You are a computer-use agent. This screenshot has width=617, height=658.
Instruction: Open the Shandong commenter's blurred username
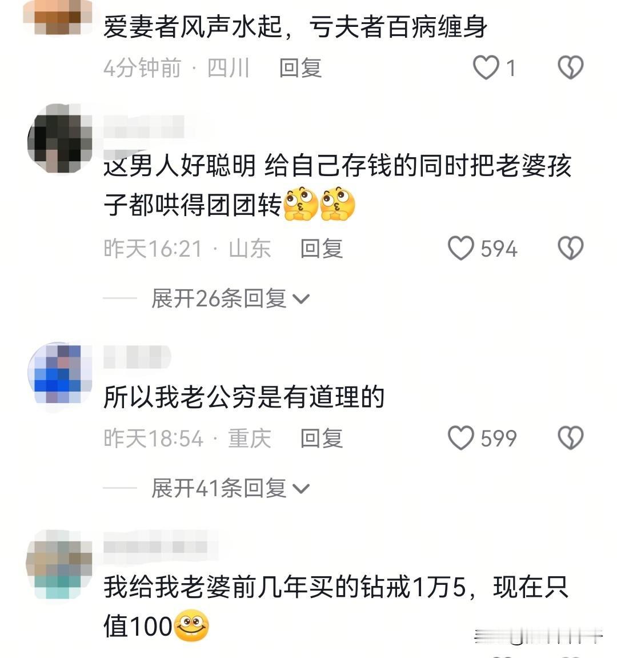tap(143, 127)
